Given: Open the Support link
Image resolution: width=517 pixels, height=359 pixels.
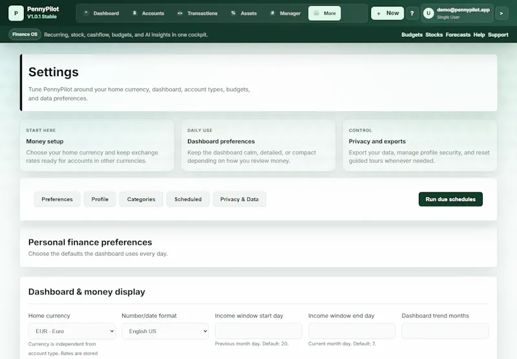Looking at the screenshot, I should point(498,35).
